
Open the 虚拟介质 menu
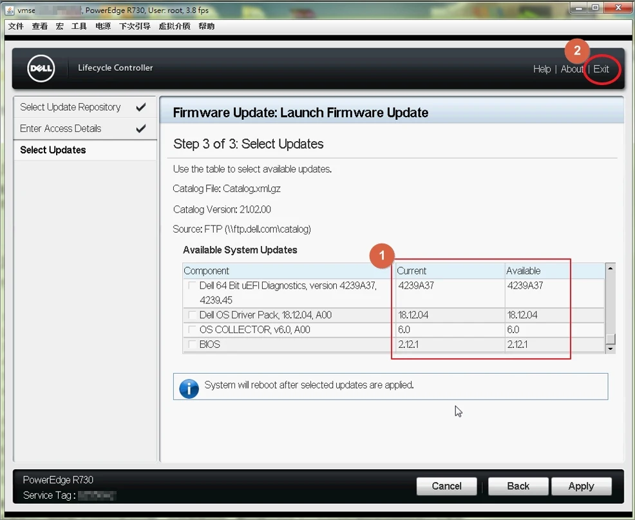coord(175,26)
